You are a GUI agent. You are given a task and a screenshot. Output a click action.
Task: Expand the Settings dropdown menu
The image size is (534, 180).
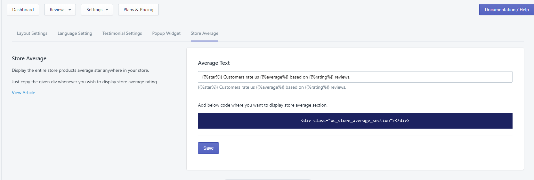click(x=97, y=10)
